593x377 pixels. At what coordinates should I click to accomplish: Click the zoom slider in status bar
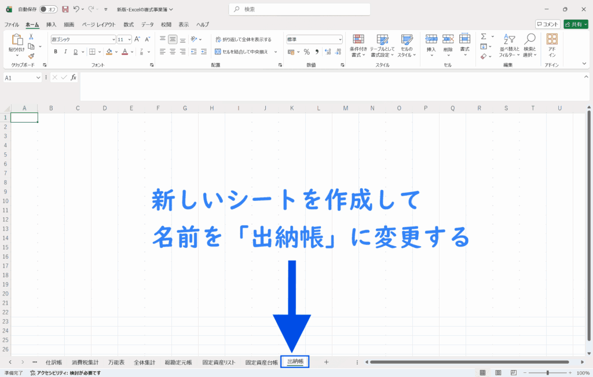(547, 373)
